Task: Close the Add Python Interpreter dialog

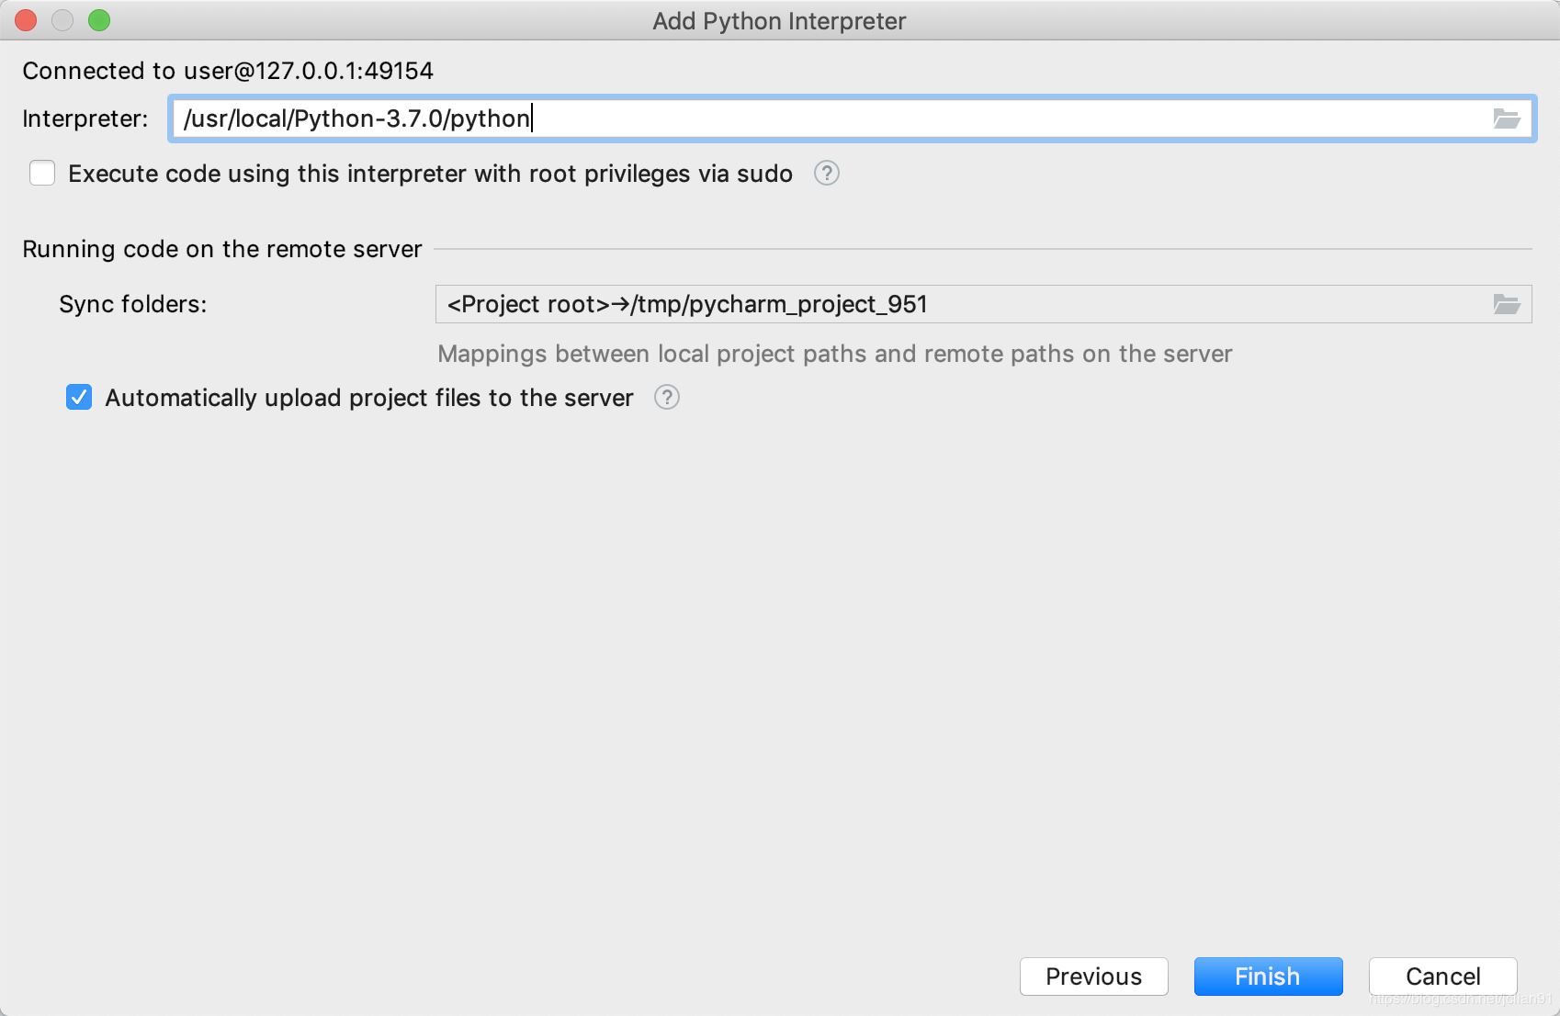Action: [26, 20]
